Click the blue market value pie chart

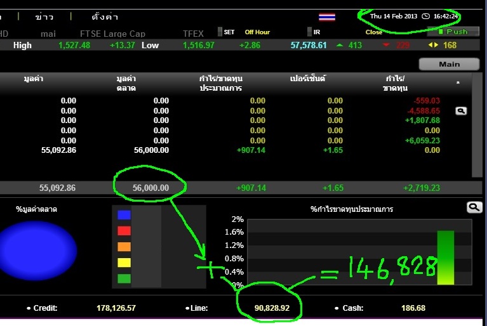(37, 251)
